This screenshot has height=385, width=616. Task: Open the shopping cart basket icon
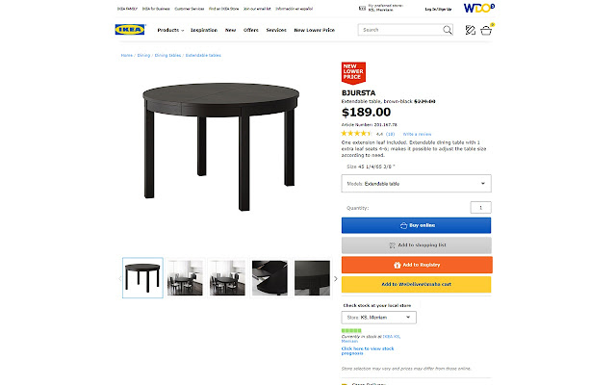click(x=486, y=30)
